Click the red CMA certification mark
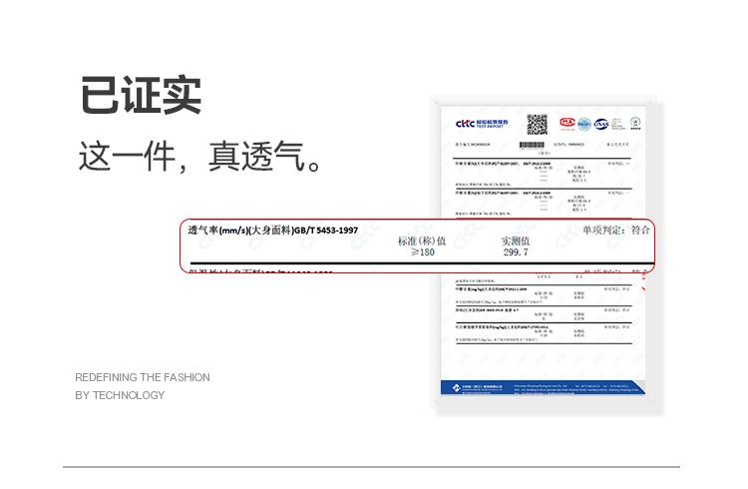Image resolution: width=748 pixels, height=489 pixels. coord(567,123)
